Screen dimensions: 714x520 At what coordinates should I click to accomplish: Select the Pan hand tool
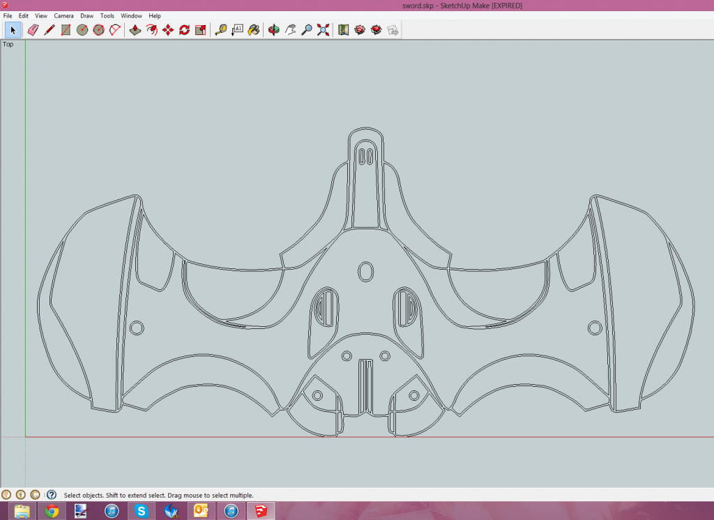[290, 30]
